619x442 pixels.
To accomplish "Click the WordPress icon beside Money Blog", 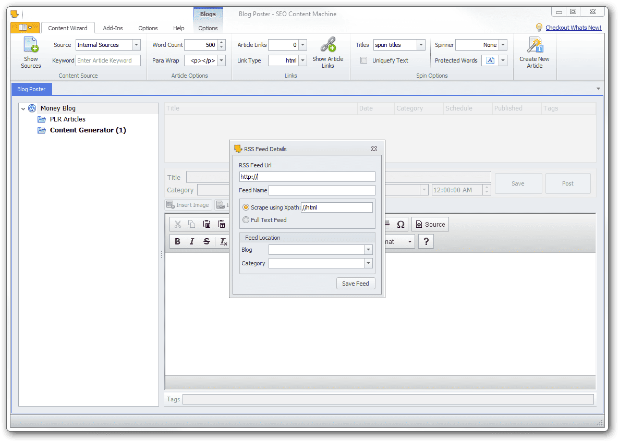I will 32,108.
